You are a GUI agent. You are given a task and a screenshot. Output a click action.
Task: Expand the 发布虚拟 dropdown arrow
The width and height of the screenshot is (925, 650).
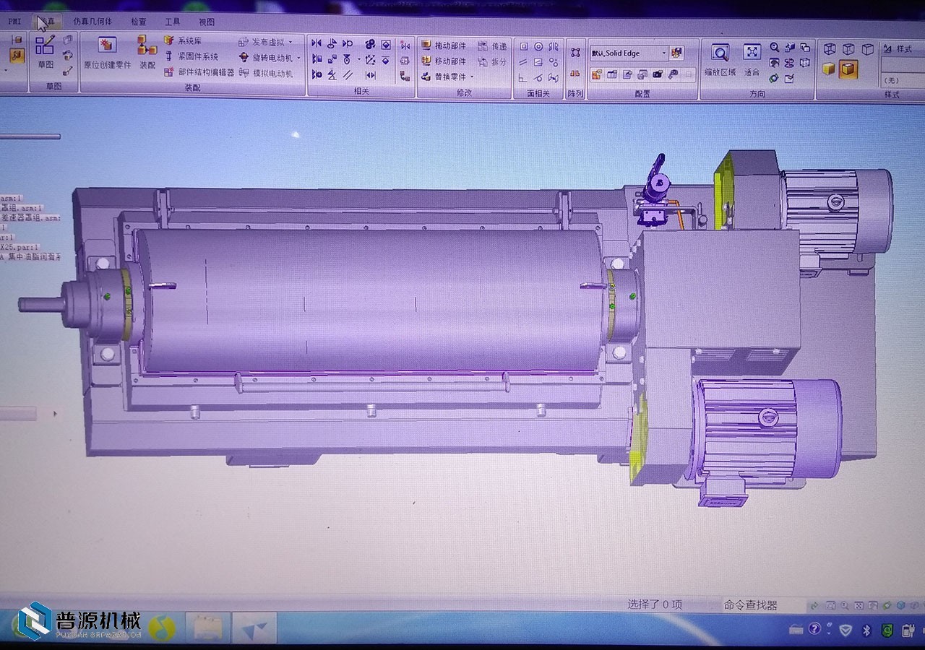tap(291, 42)
